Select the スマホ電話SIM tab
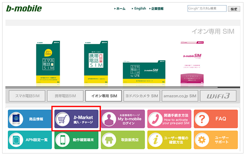 click(27, 96)
